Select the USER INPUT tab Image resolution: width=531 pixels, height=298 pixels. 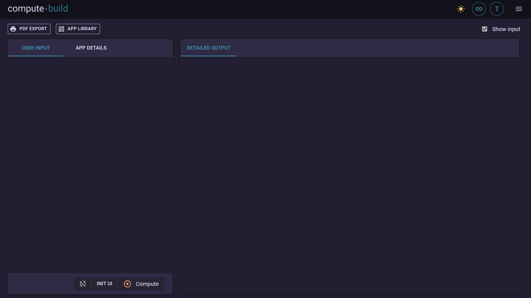[x=35, y=48]
